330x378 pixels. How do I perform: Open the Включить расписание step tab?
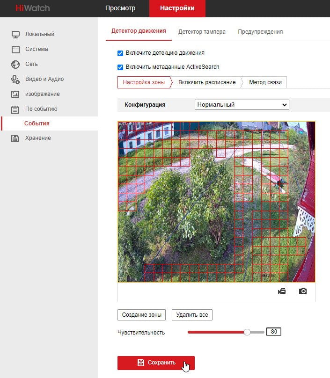[207, 82]
